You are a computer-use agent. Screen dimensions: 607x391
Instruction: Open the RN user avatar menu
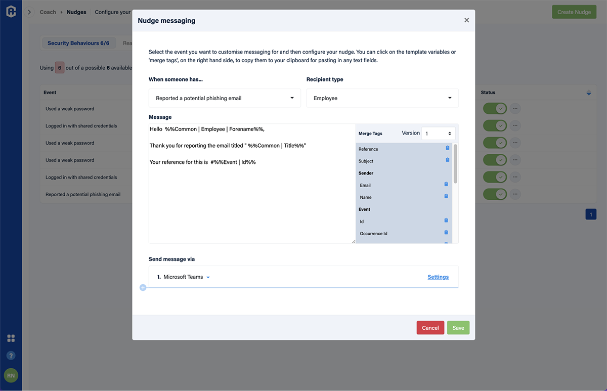click(x=11, y=375)
